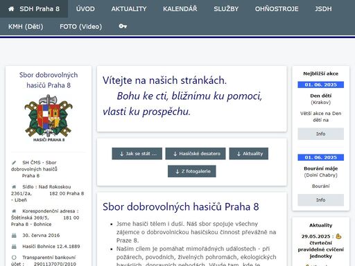This screenshot has width=355, height=266.
Task: Click the Den dětí event title
Action: coord(321,96)
